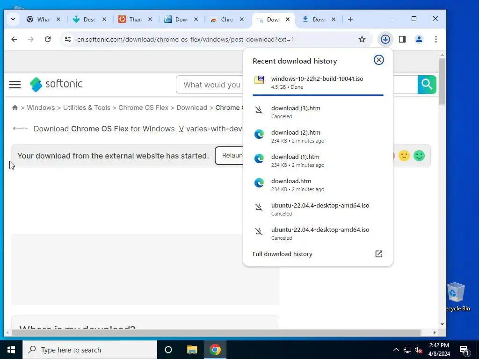Click the Softonic search magnifier button
This screenshot has height=359, width=479.
pyautogui.click(x=427, y=84)
